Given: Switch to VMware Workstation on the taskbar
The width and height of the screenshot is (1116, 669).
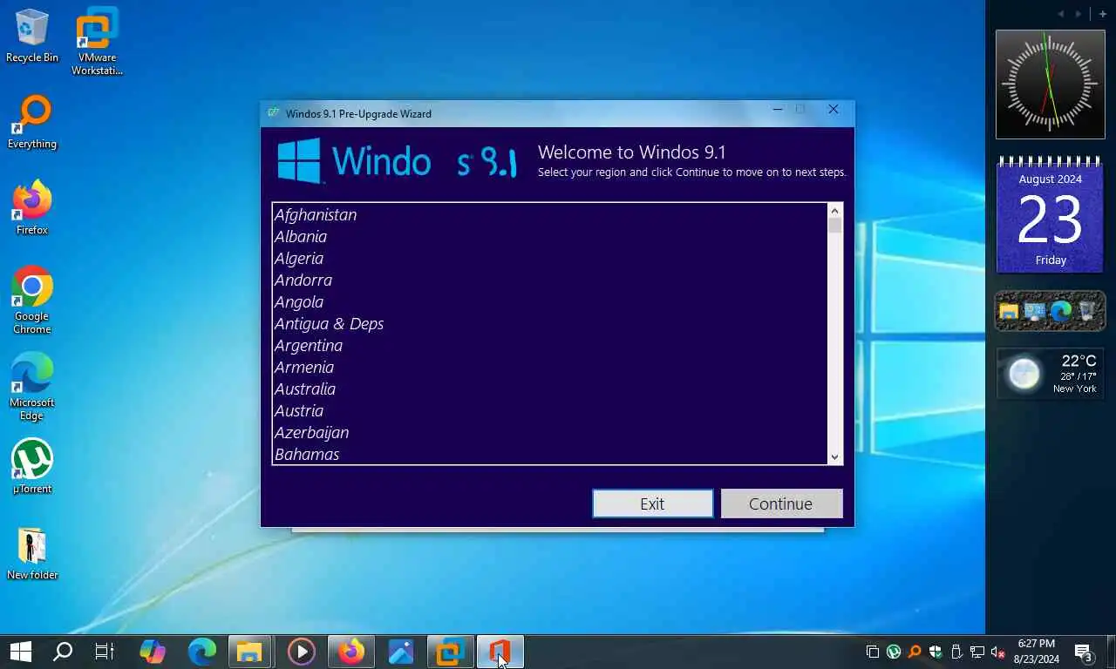Looking at the screenshot, I should coord(450,652).
